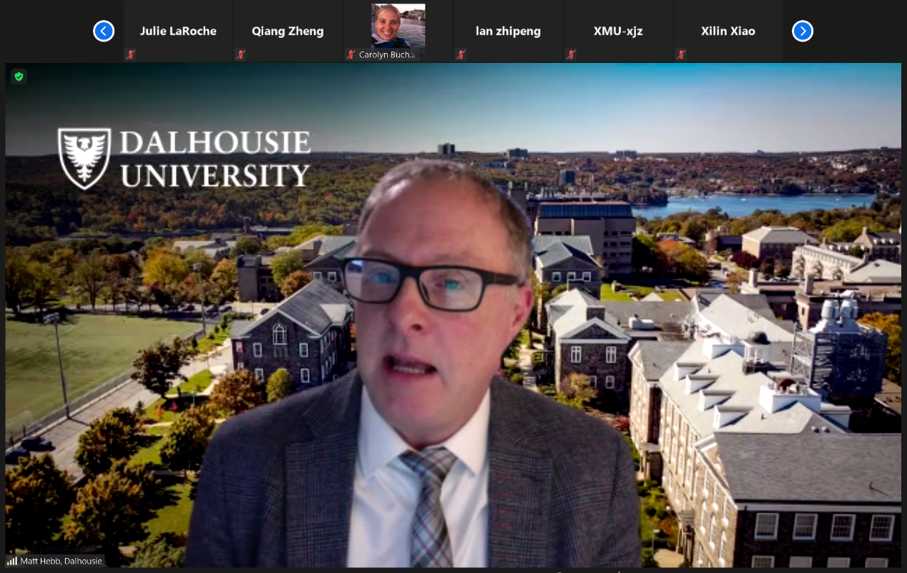Select Qiang Zheng's participant tile
This screenshot has width=907, height=573.
click(x=288, y=31)
